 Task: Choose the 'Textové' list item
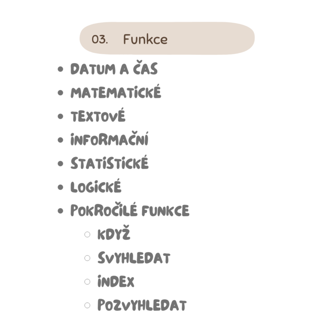(98, 115)
